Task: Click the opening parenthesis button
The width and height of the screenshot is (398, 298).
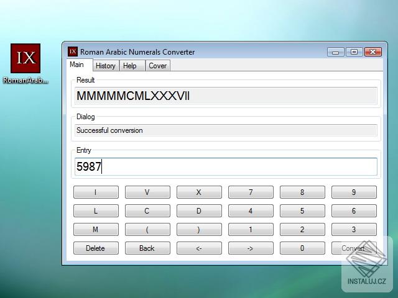Action: pos(147,229)
